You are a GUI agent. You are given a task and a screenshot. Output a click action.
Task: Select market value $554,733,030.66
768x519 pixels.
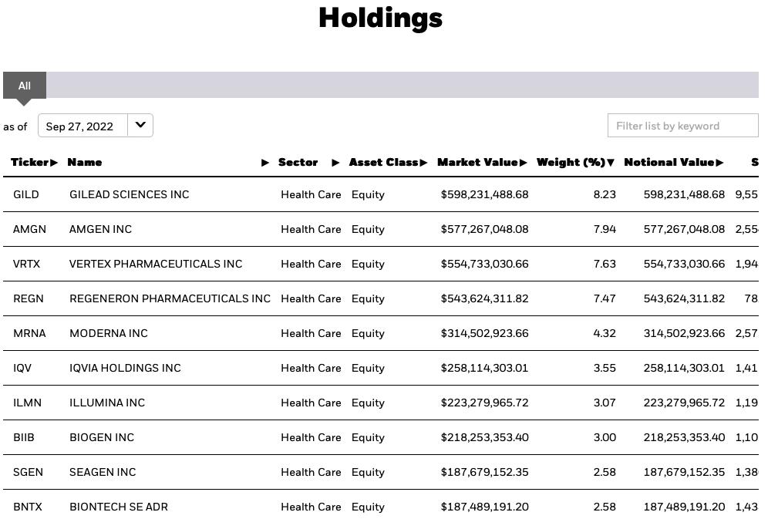point(484,264)
